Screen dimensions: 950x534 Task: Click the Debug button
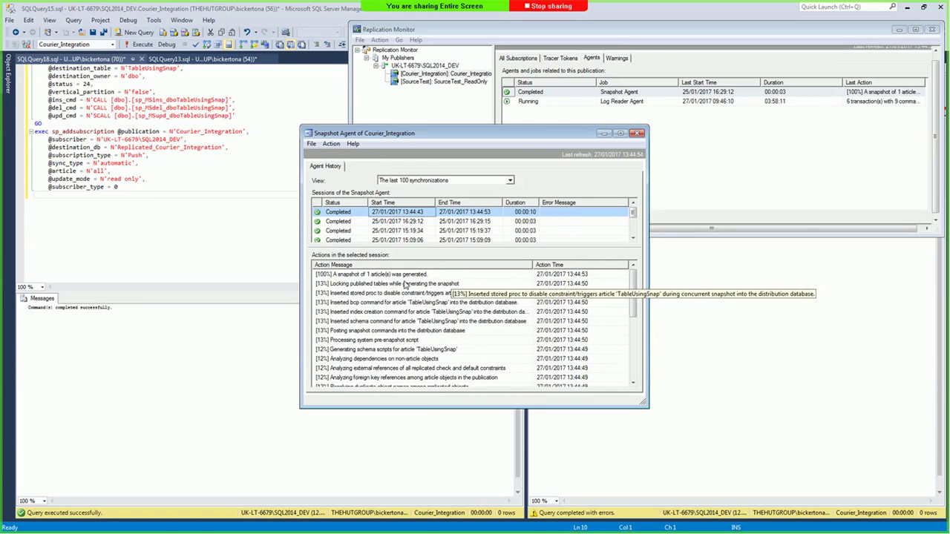point(166,44)
